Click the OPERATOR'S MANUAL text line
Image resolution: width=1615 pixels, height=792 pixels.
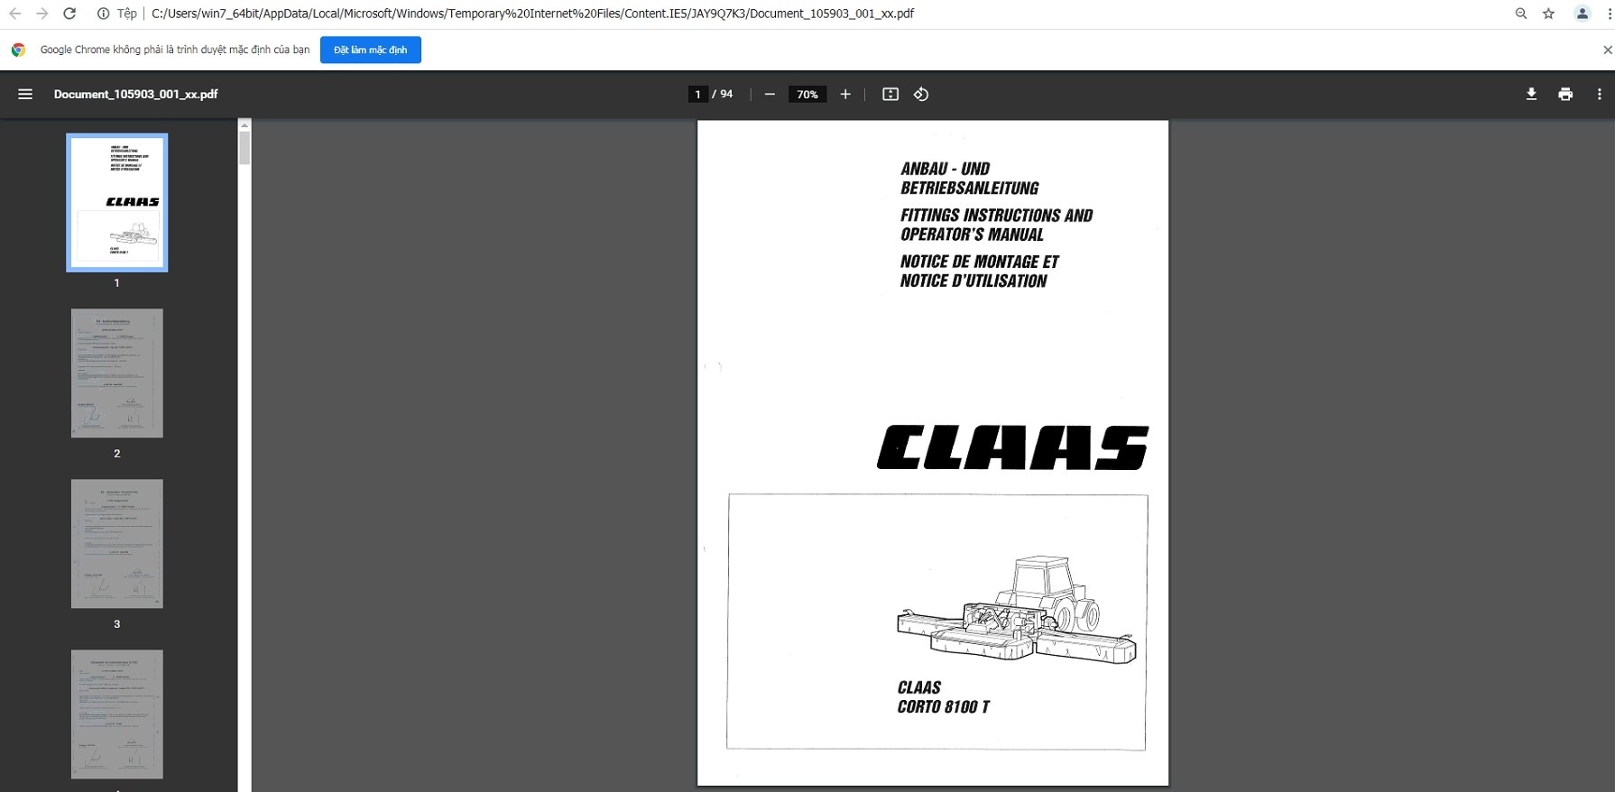972,235
